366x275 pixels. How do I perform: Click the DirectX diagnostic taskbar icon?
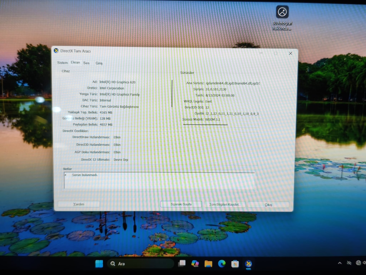click(x=249, y=264)
